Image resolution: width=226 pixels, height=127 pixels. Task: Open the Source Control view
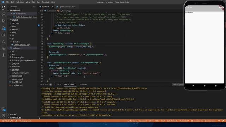pos(3,21)
